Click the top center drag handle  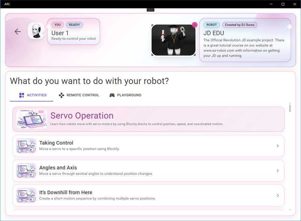pyautogui.click(x=150, y=10)
